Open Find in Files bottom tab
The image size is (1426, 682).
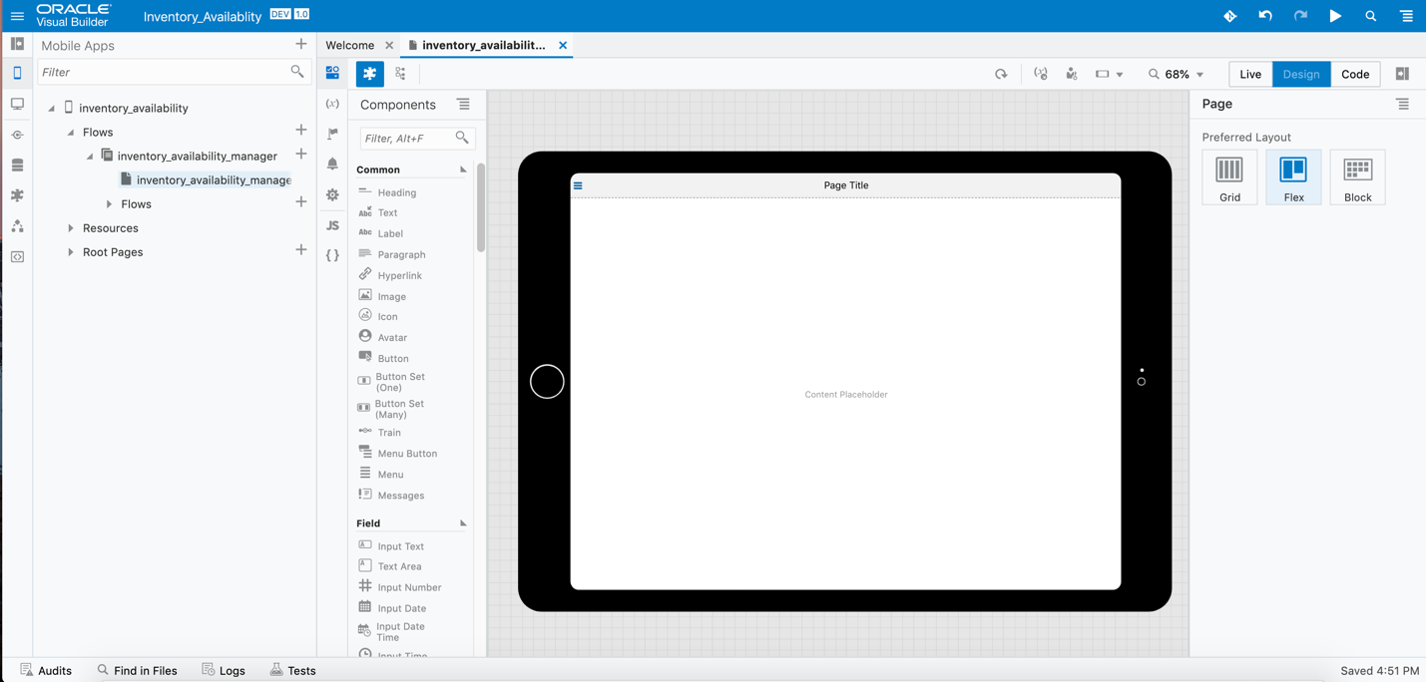[x=137, y=670]
